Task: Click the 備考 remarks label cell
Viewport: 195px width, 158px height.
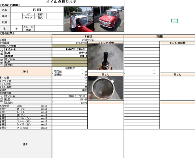Action: (x=26, y=144)
